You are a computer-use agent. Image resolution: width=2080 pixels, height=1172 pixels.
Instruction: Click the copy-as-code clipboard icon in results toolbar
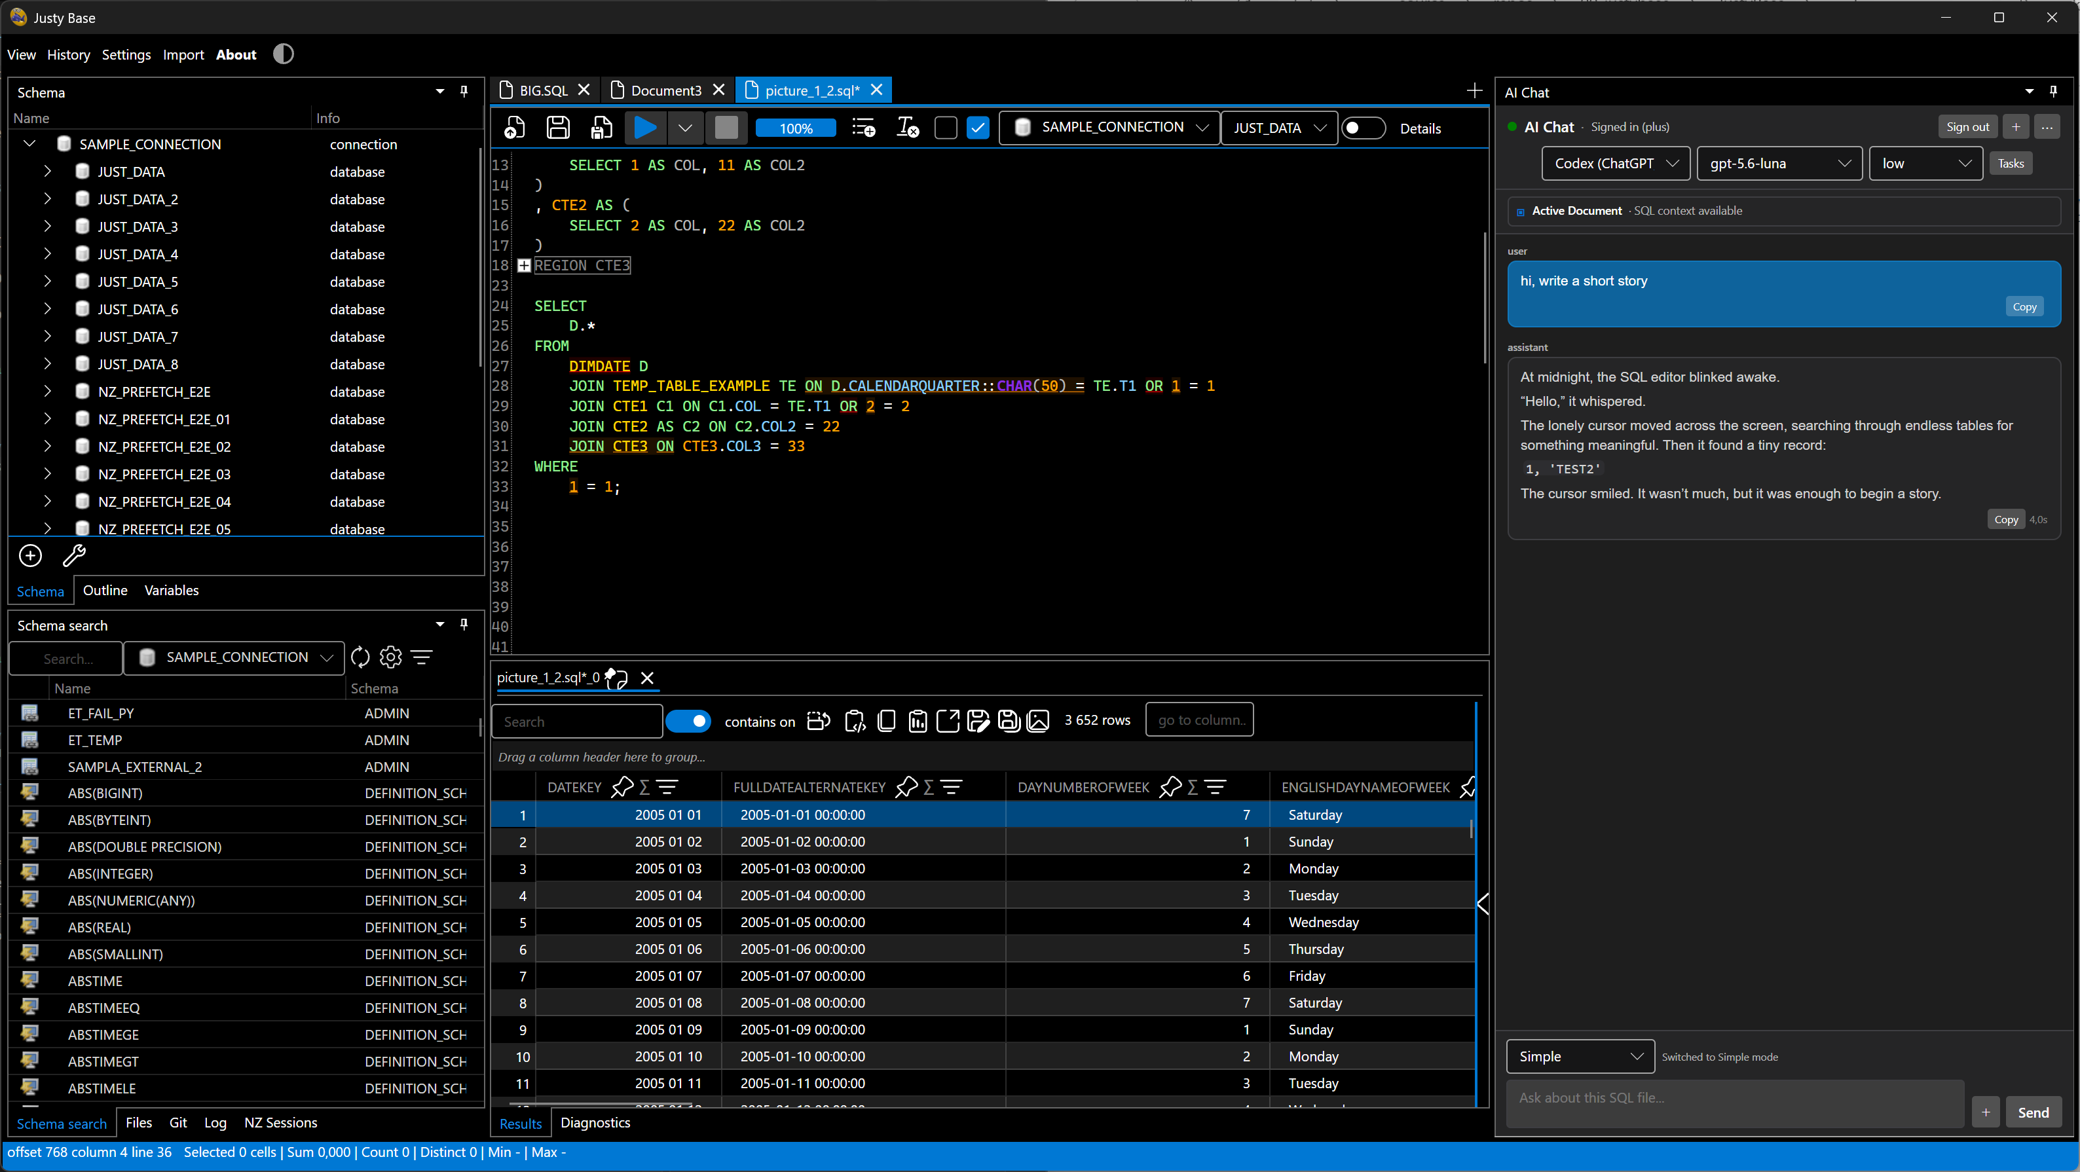pyautogui.click(x=855, y=721)
